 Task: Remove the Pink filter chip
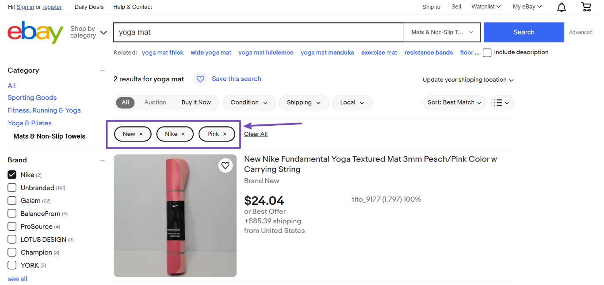[225, 134]
